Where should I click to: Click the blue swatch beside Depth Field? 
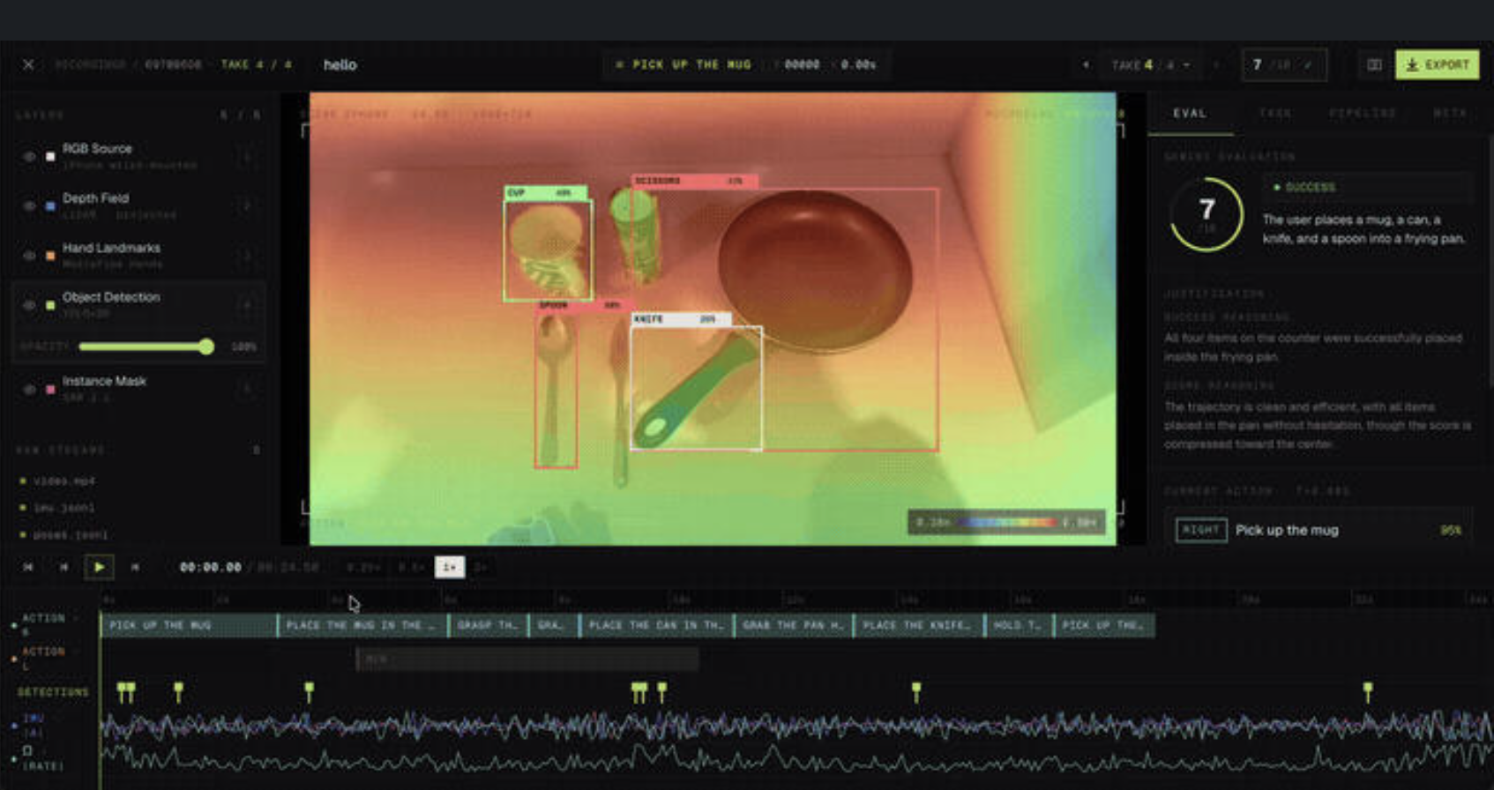[x=50, y=205]
